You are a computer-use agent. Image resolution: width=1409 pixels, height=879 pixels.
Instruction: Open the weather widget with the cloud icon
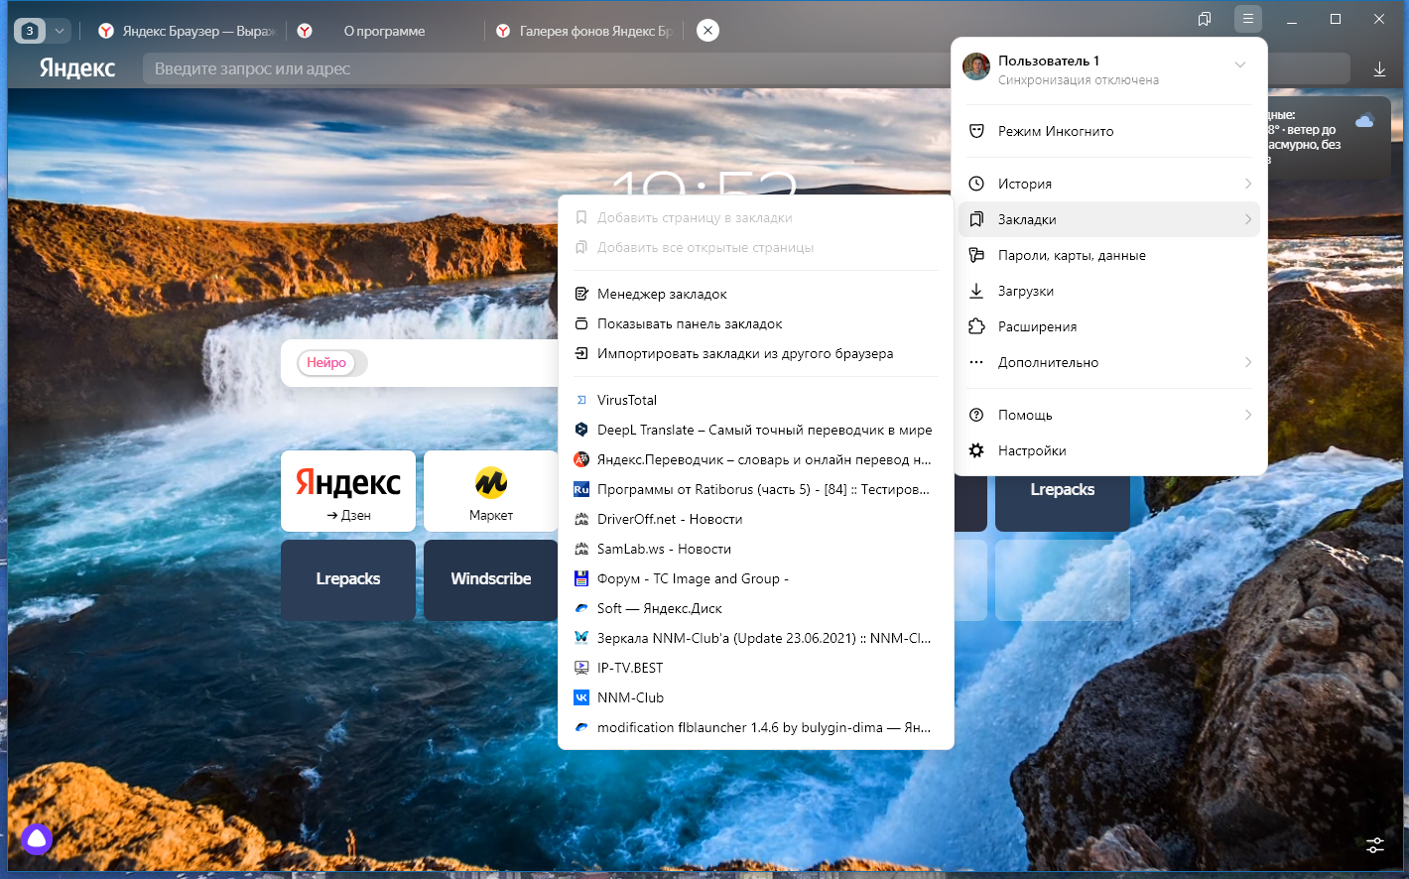coord(1328,137)
